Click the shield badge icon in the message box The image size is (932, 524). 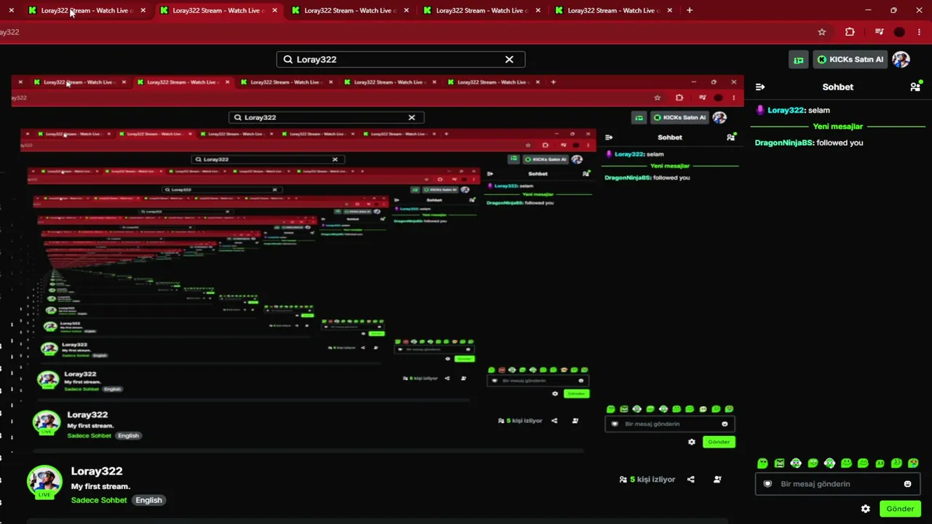point(767,484)
